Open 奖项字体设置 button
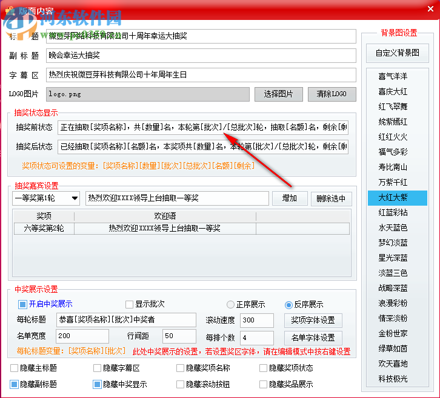Screen dimensions: 440x398 click(313, 320)
